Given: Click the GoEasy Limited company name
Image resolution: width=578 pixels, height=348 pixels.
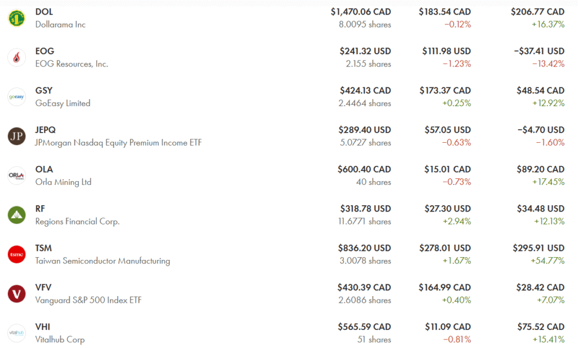Looking at the screenshot, I should click(63, 103).
